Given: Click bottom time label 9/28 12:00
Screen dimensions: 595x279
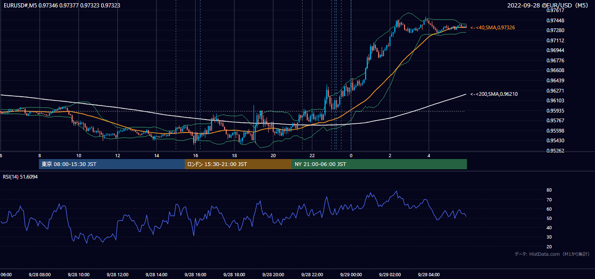Looking at the screenshot, I should point(117,275).
